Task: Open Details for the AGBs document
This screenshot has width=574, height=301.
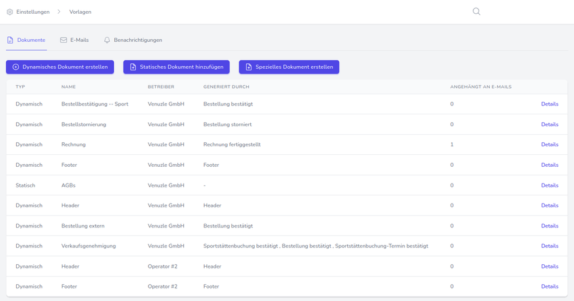Action: (549, 185)
